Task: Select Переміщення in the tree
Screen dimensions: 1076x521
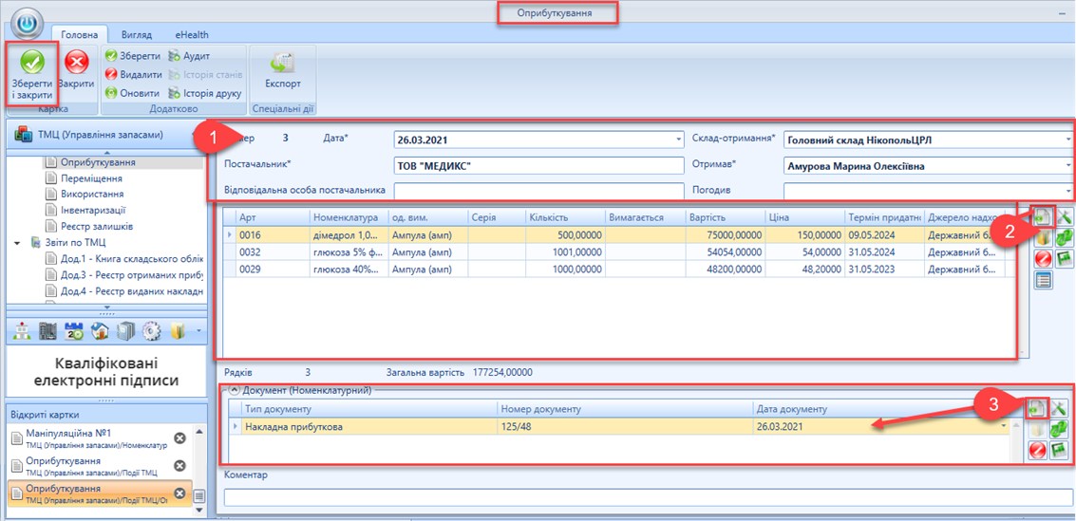Action: pos(91,178)
